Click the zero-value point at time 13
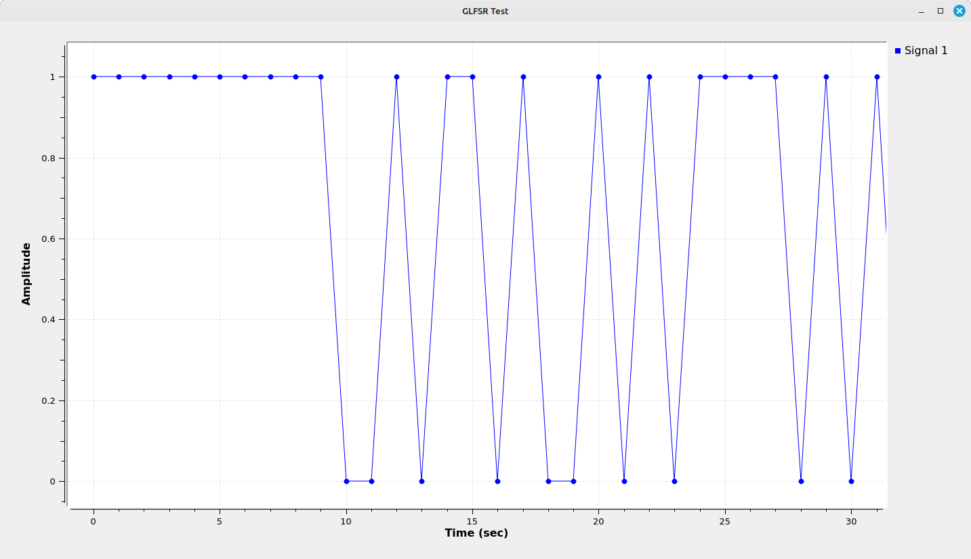The image size is (971, 559). (x=421, y=481)
